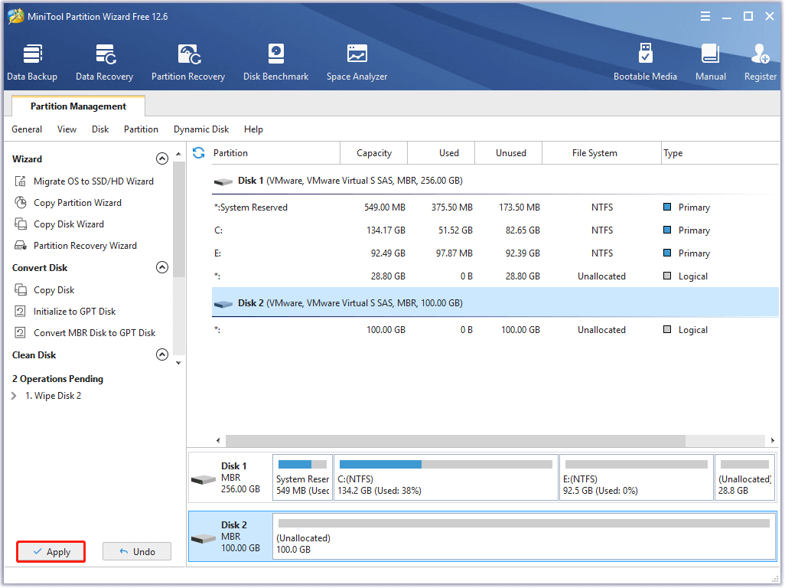Refresh the partition list
Image resolution: width=785 pixels, height=588 pixels.
(199, 153)
